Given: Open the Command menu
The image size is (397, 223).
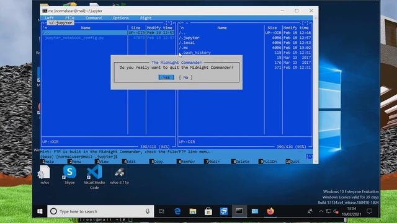Looking at the screenshot, I should pyautogui.click(x=94, y=18).
